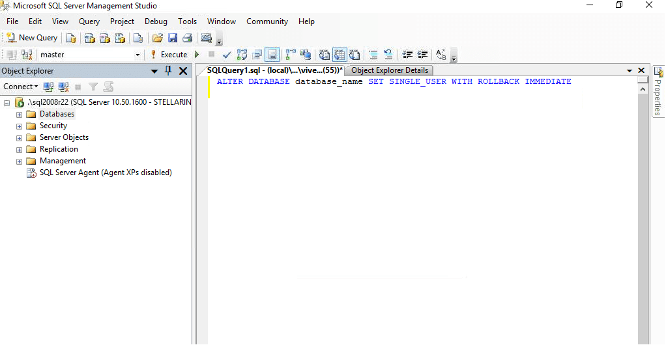Open the master database dropdown
Image resolution: width=666 pixels, height=345 pixels.
click(x=138, y=55)
